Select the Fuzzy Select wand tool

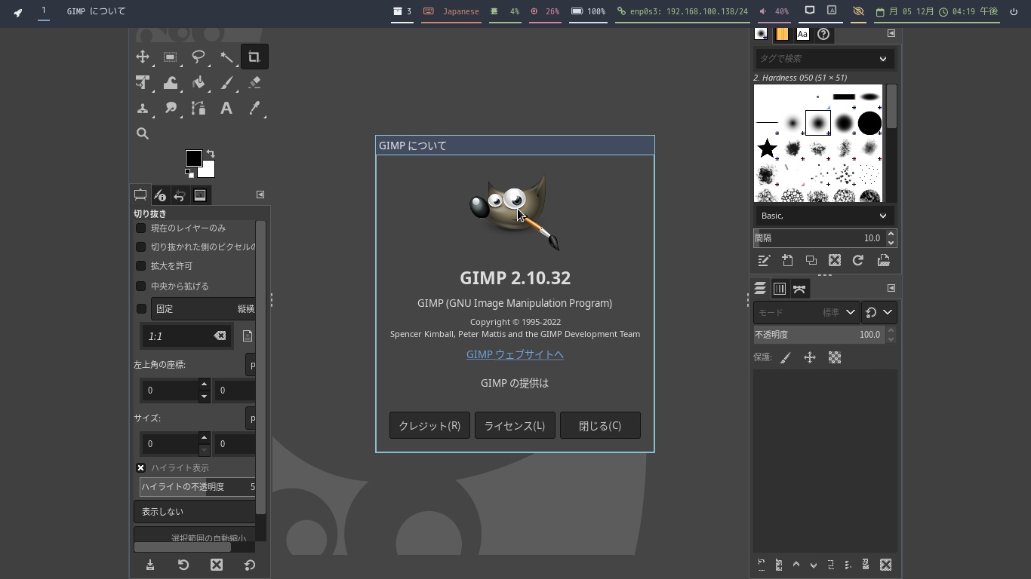click(x=226, y=57)
